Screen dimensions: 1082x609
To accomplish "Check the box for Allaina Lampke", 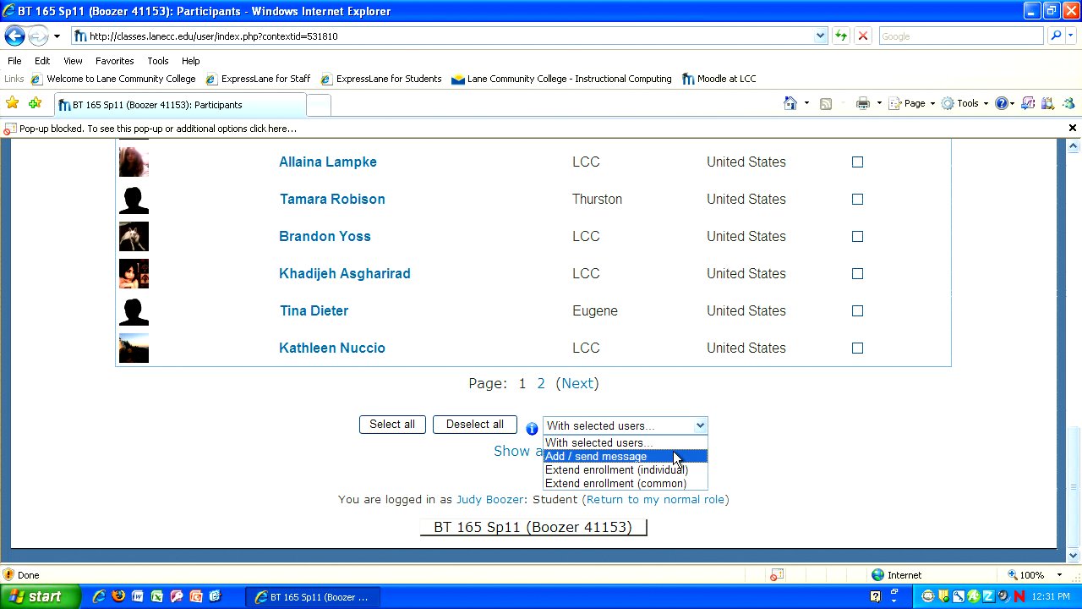I will tap(857, 162).
